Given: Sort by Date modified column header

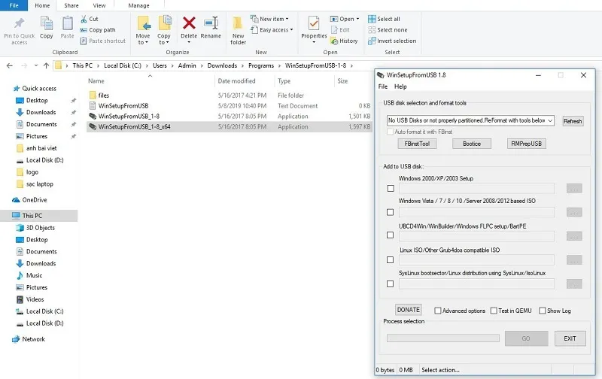Looking at the screenshot, I should click(236, 81).
